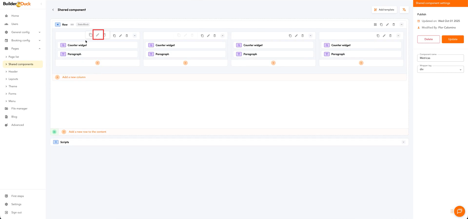Open the chat support bubble
This screenshot has height=219, width=468.
(x=459, y=211)
